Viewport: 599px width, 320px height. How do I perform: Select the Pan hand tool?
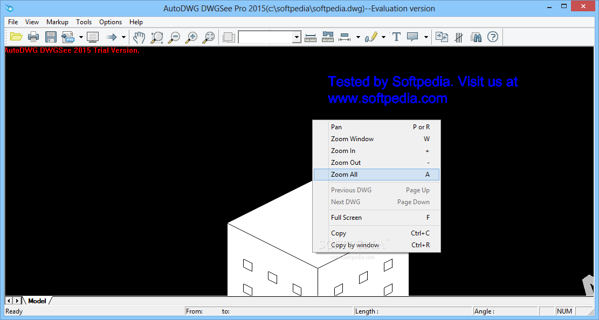click(139, 37)
